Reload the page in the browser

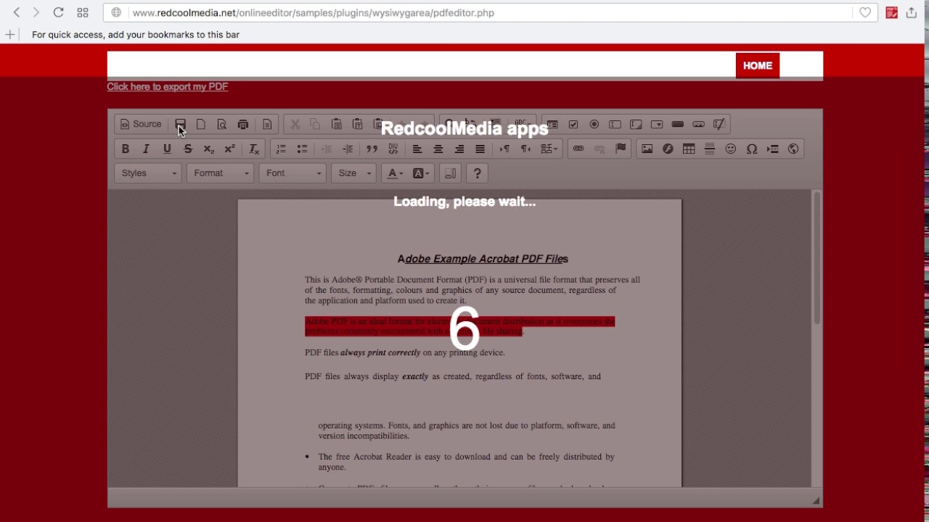pyautogui.click(x=59, y=12)
